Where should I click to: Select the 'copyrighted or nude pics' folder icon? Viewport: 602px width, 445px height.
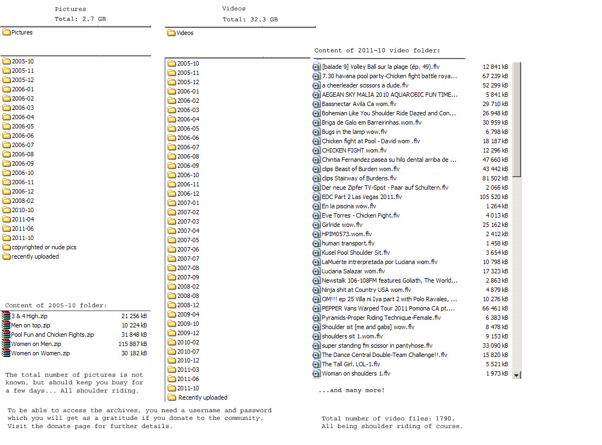[7, 247]
